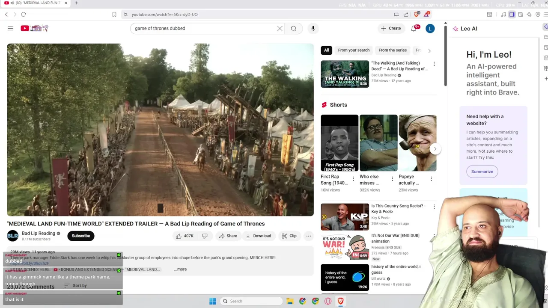
Task: Click the share page icon in the address bar
Action: (x=406, y=15)
